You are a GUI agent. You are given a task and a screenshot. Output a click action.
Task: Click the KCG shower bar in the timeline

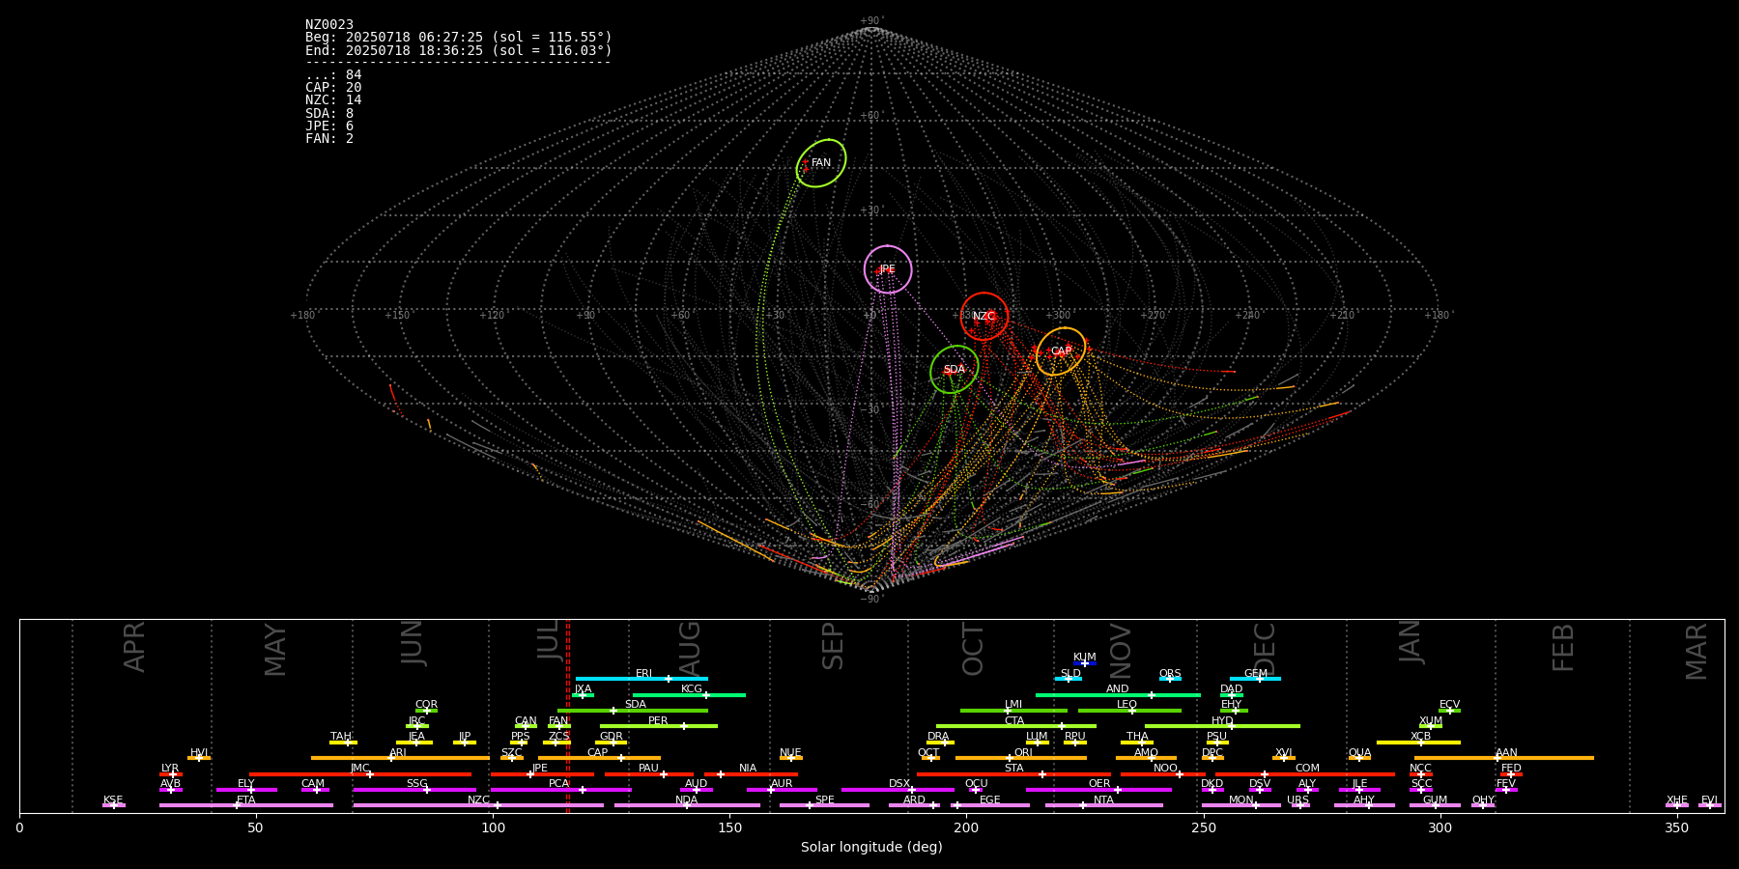tap(689, 694)
